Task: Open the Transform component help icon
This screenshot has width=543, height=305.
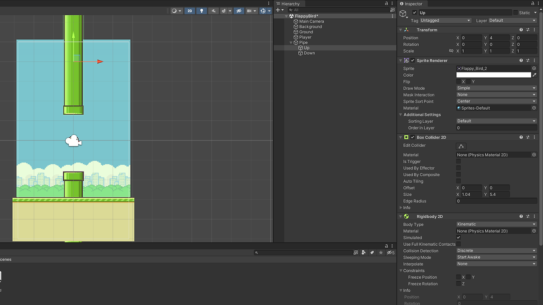Action: point(521,30)
